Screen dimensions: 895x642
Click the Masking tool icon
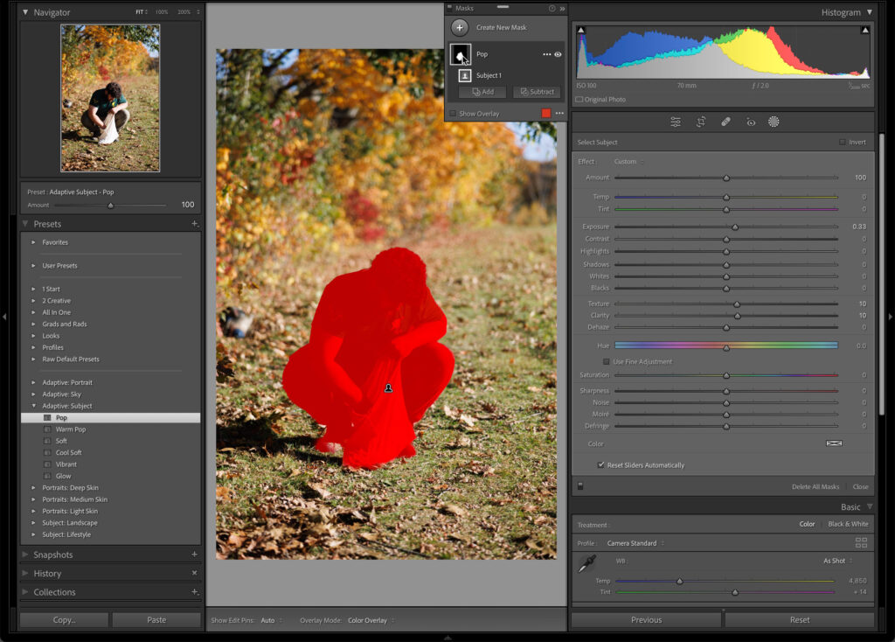774,122
